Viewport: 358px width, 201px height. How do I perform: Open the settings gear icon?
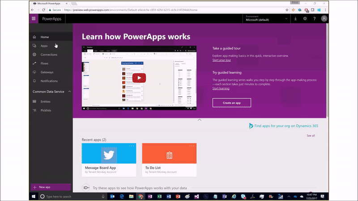[305, 19]
